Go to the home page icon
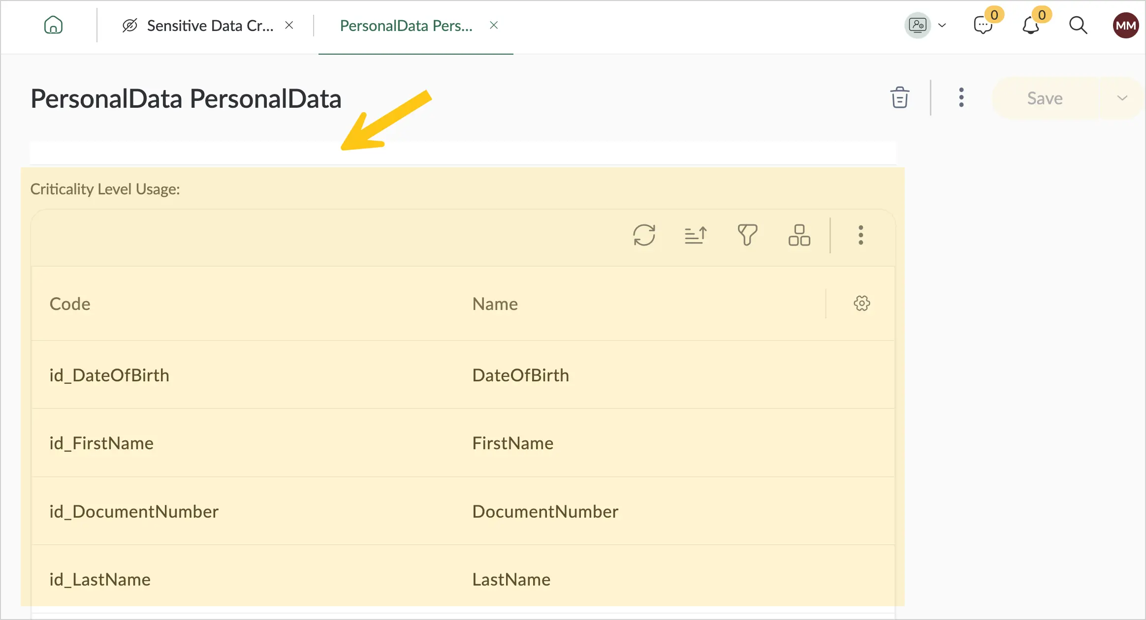Image resolution: width=1146 pixels, height=620 pixels. 53,25
